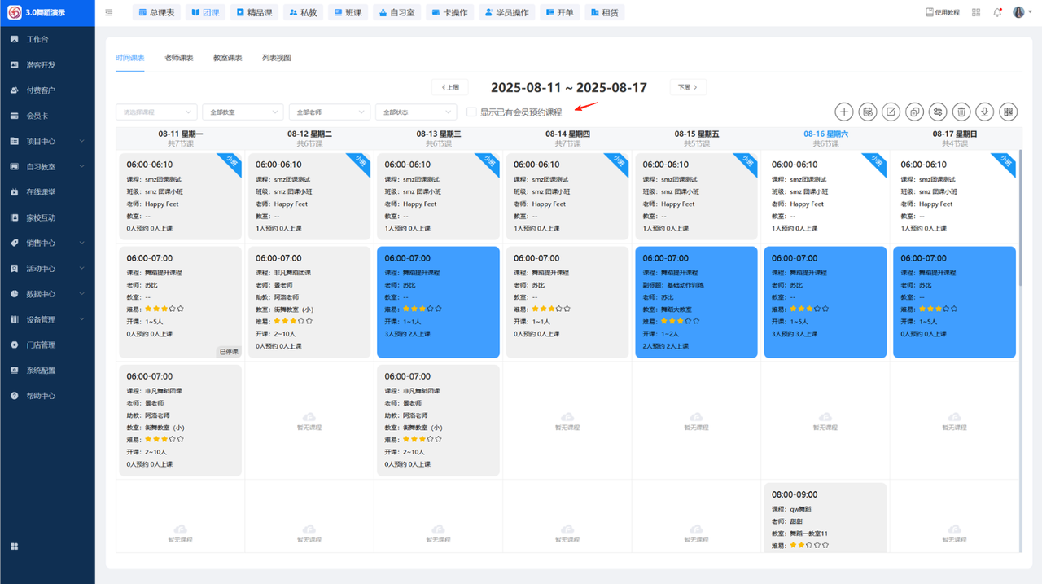This screenshot has height=584, width=1042.
Task: Switch to the 老师课表 tab
Action: pos(178,58)
